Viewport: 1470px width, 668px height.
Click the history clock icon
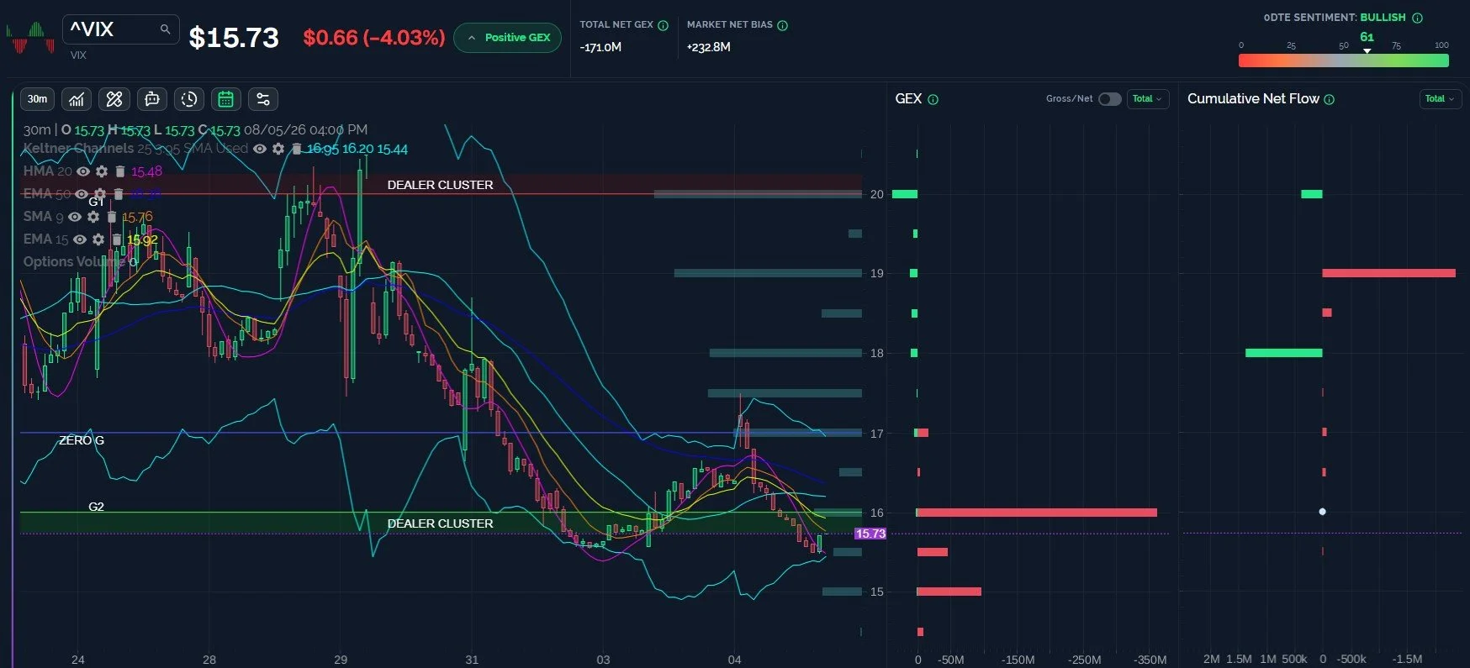click(x=189, y=99)
